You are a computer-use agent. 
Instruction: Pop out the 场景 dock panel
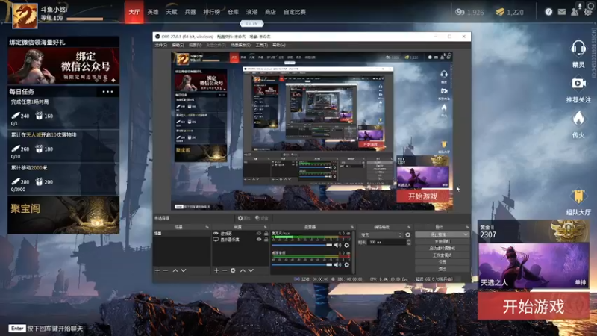point(207,227)
